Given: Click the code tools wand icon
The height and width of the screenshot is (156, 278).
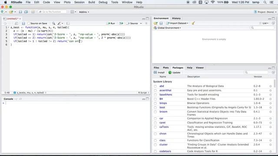Looking at the screenshot, I should coord(59,23).
